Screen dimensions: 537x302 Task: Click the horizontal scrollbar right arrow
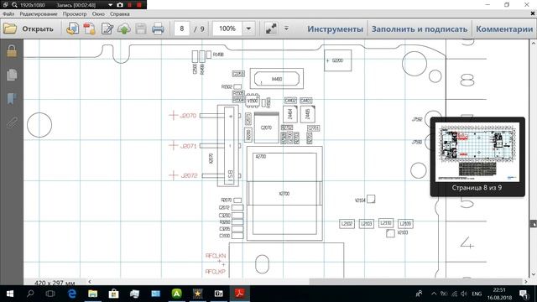pyautogui.click(x=526, y=282)
